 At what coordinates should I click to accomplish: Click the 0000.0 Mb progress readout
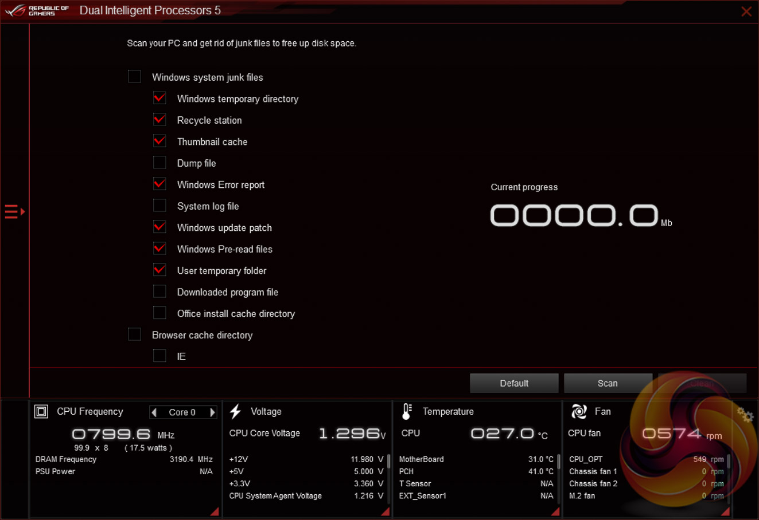[x=581, y=216]
